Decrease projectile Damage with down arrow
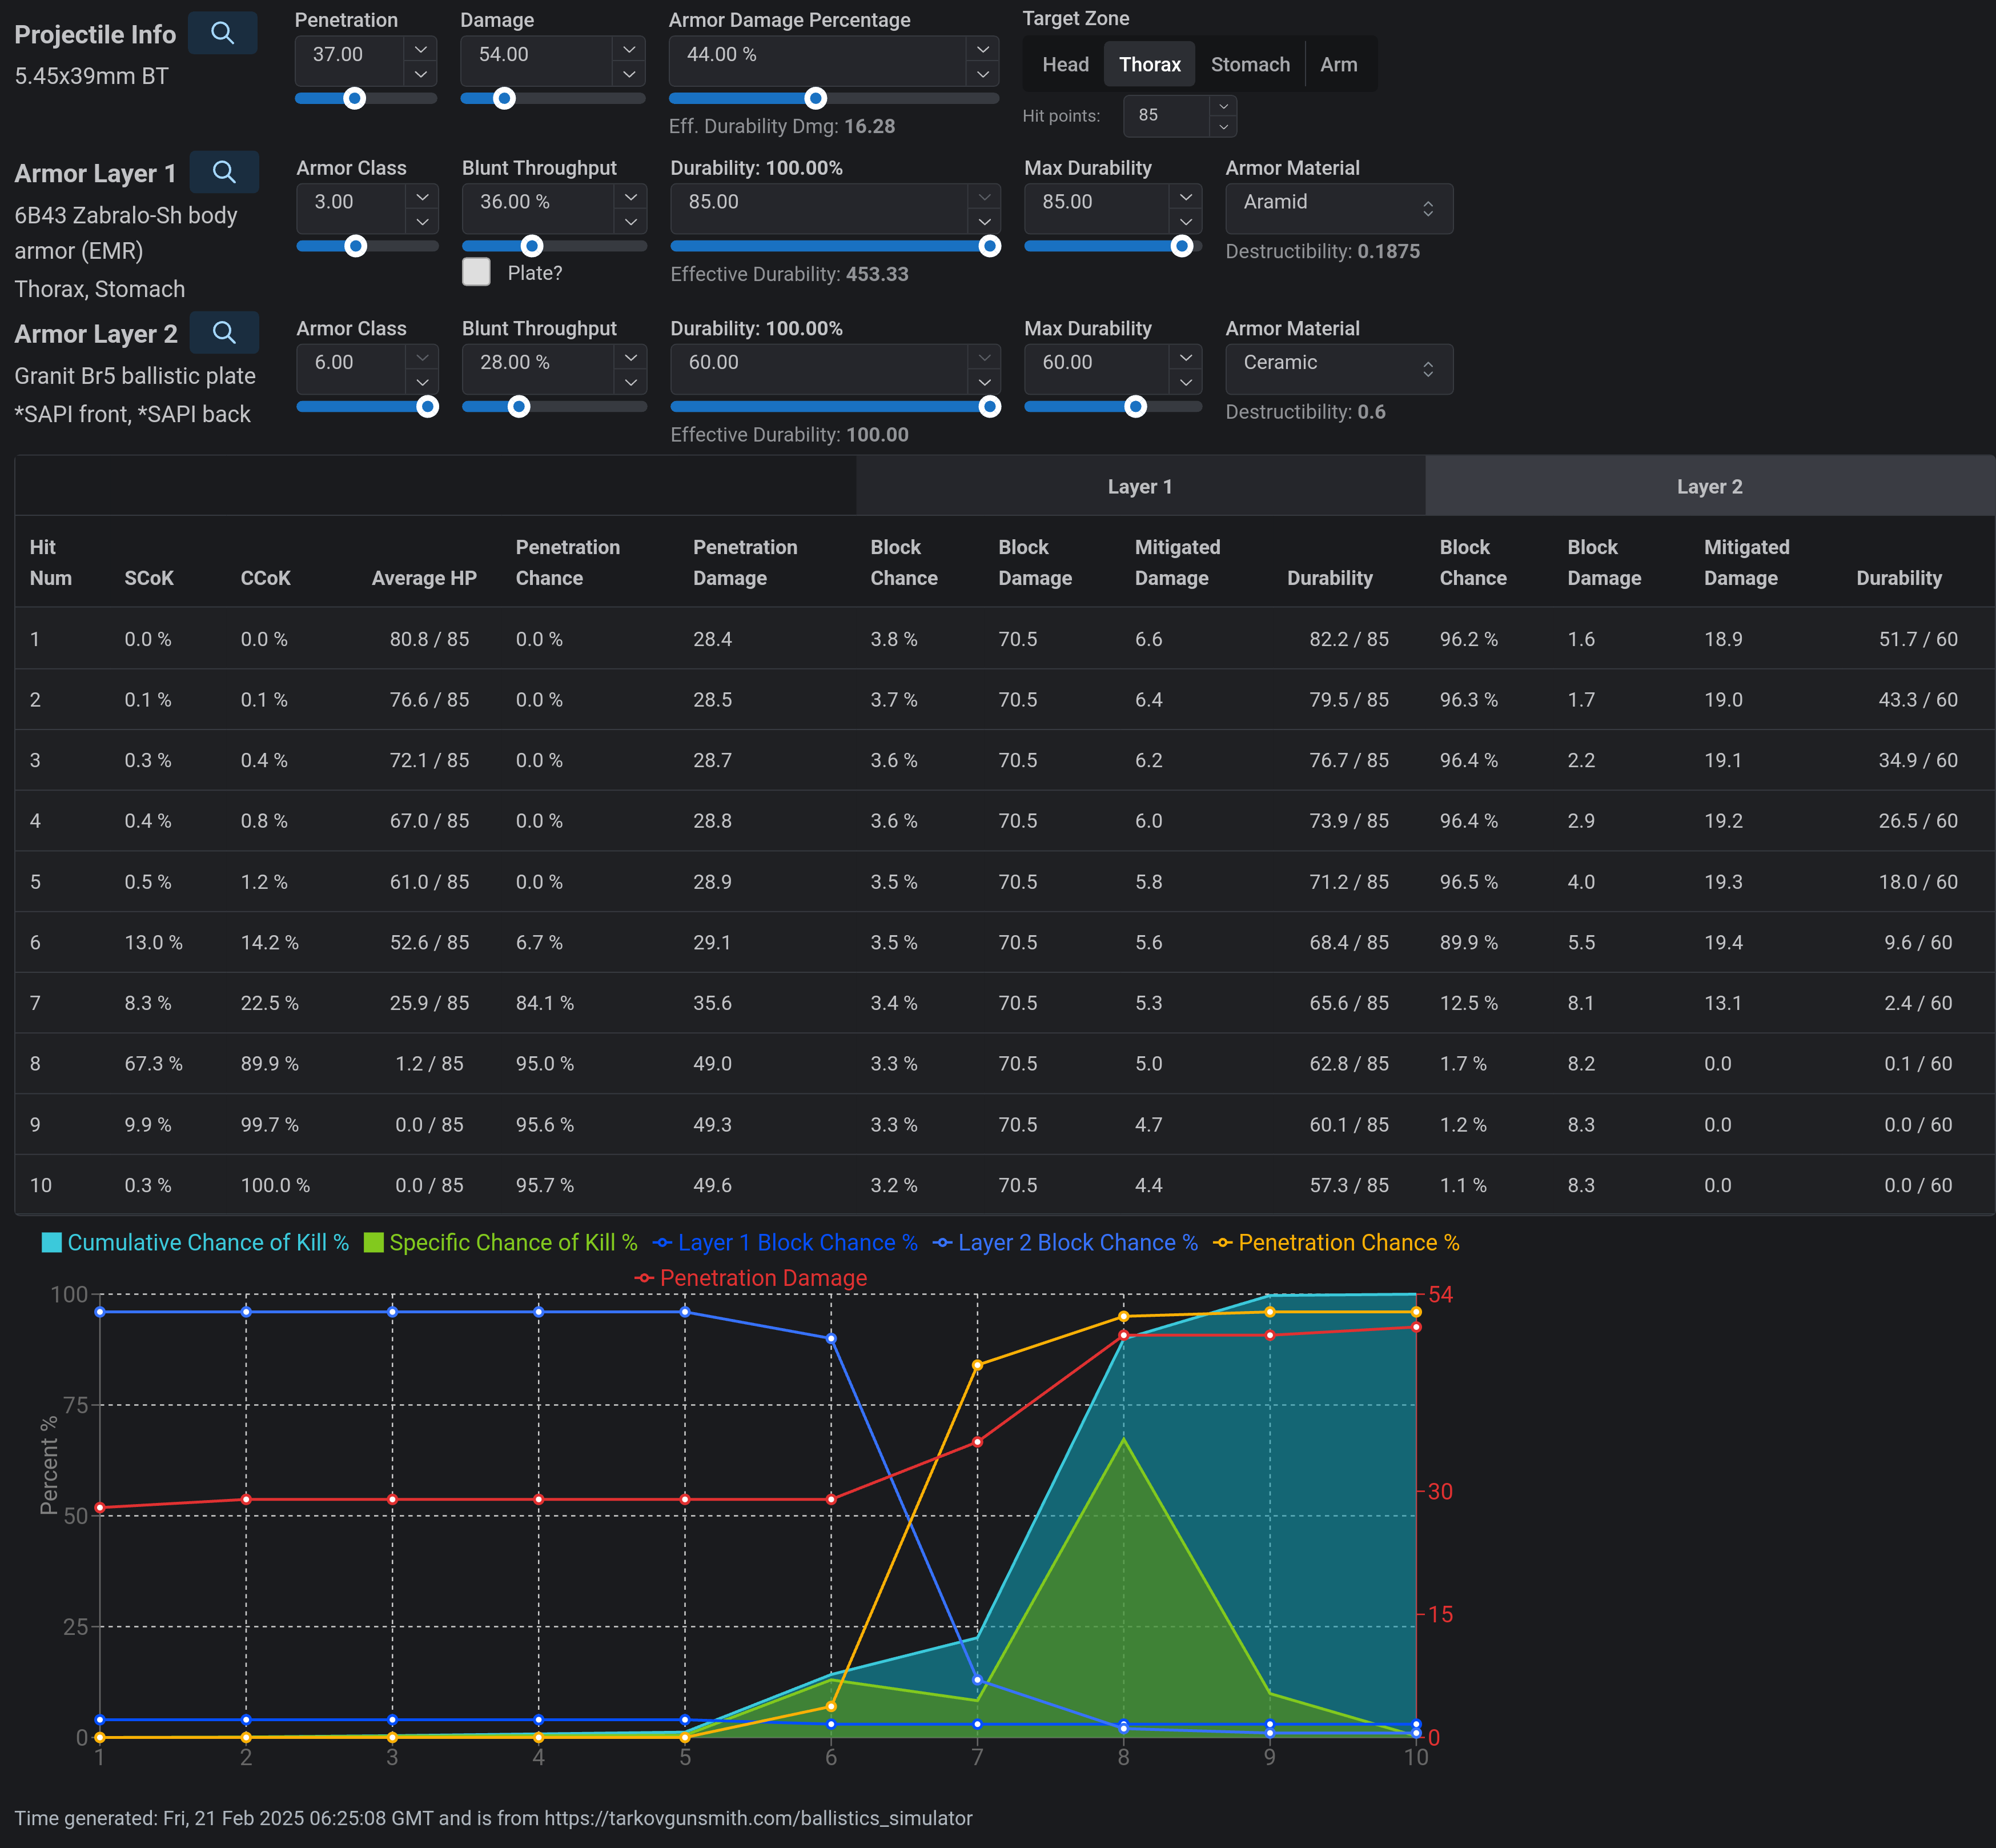 pos(629,74)
